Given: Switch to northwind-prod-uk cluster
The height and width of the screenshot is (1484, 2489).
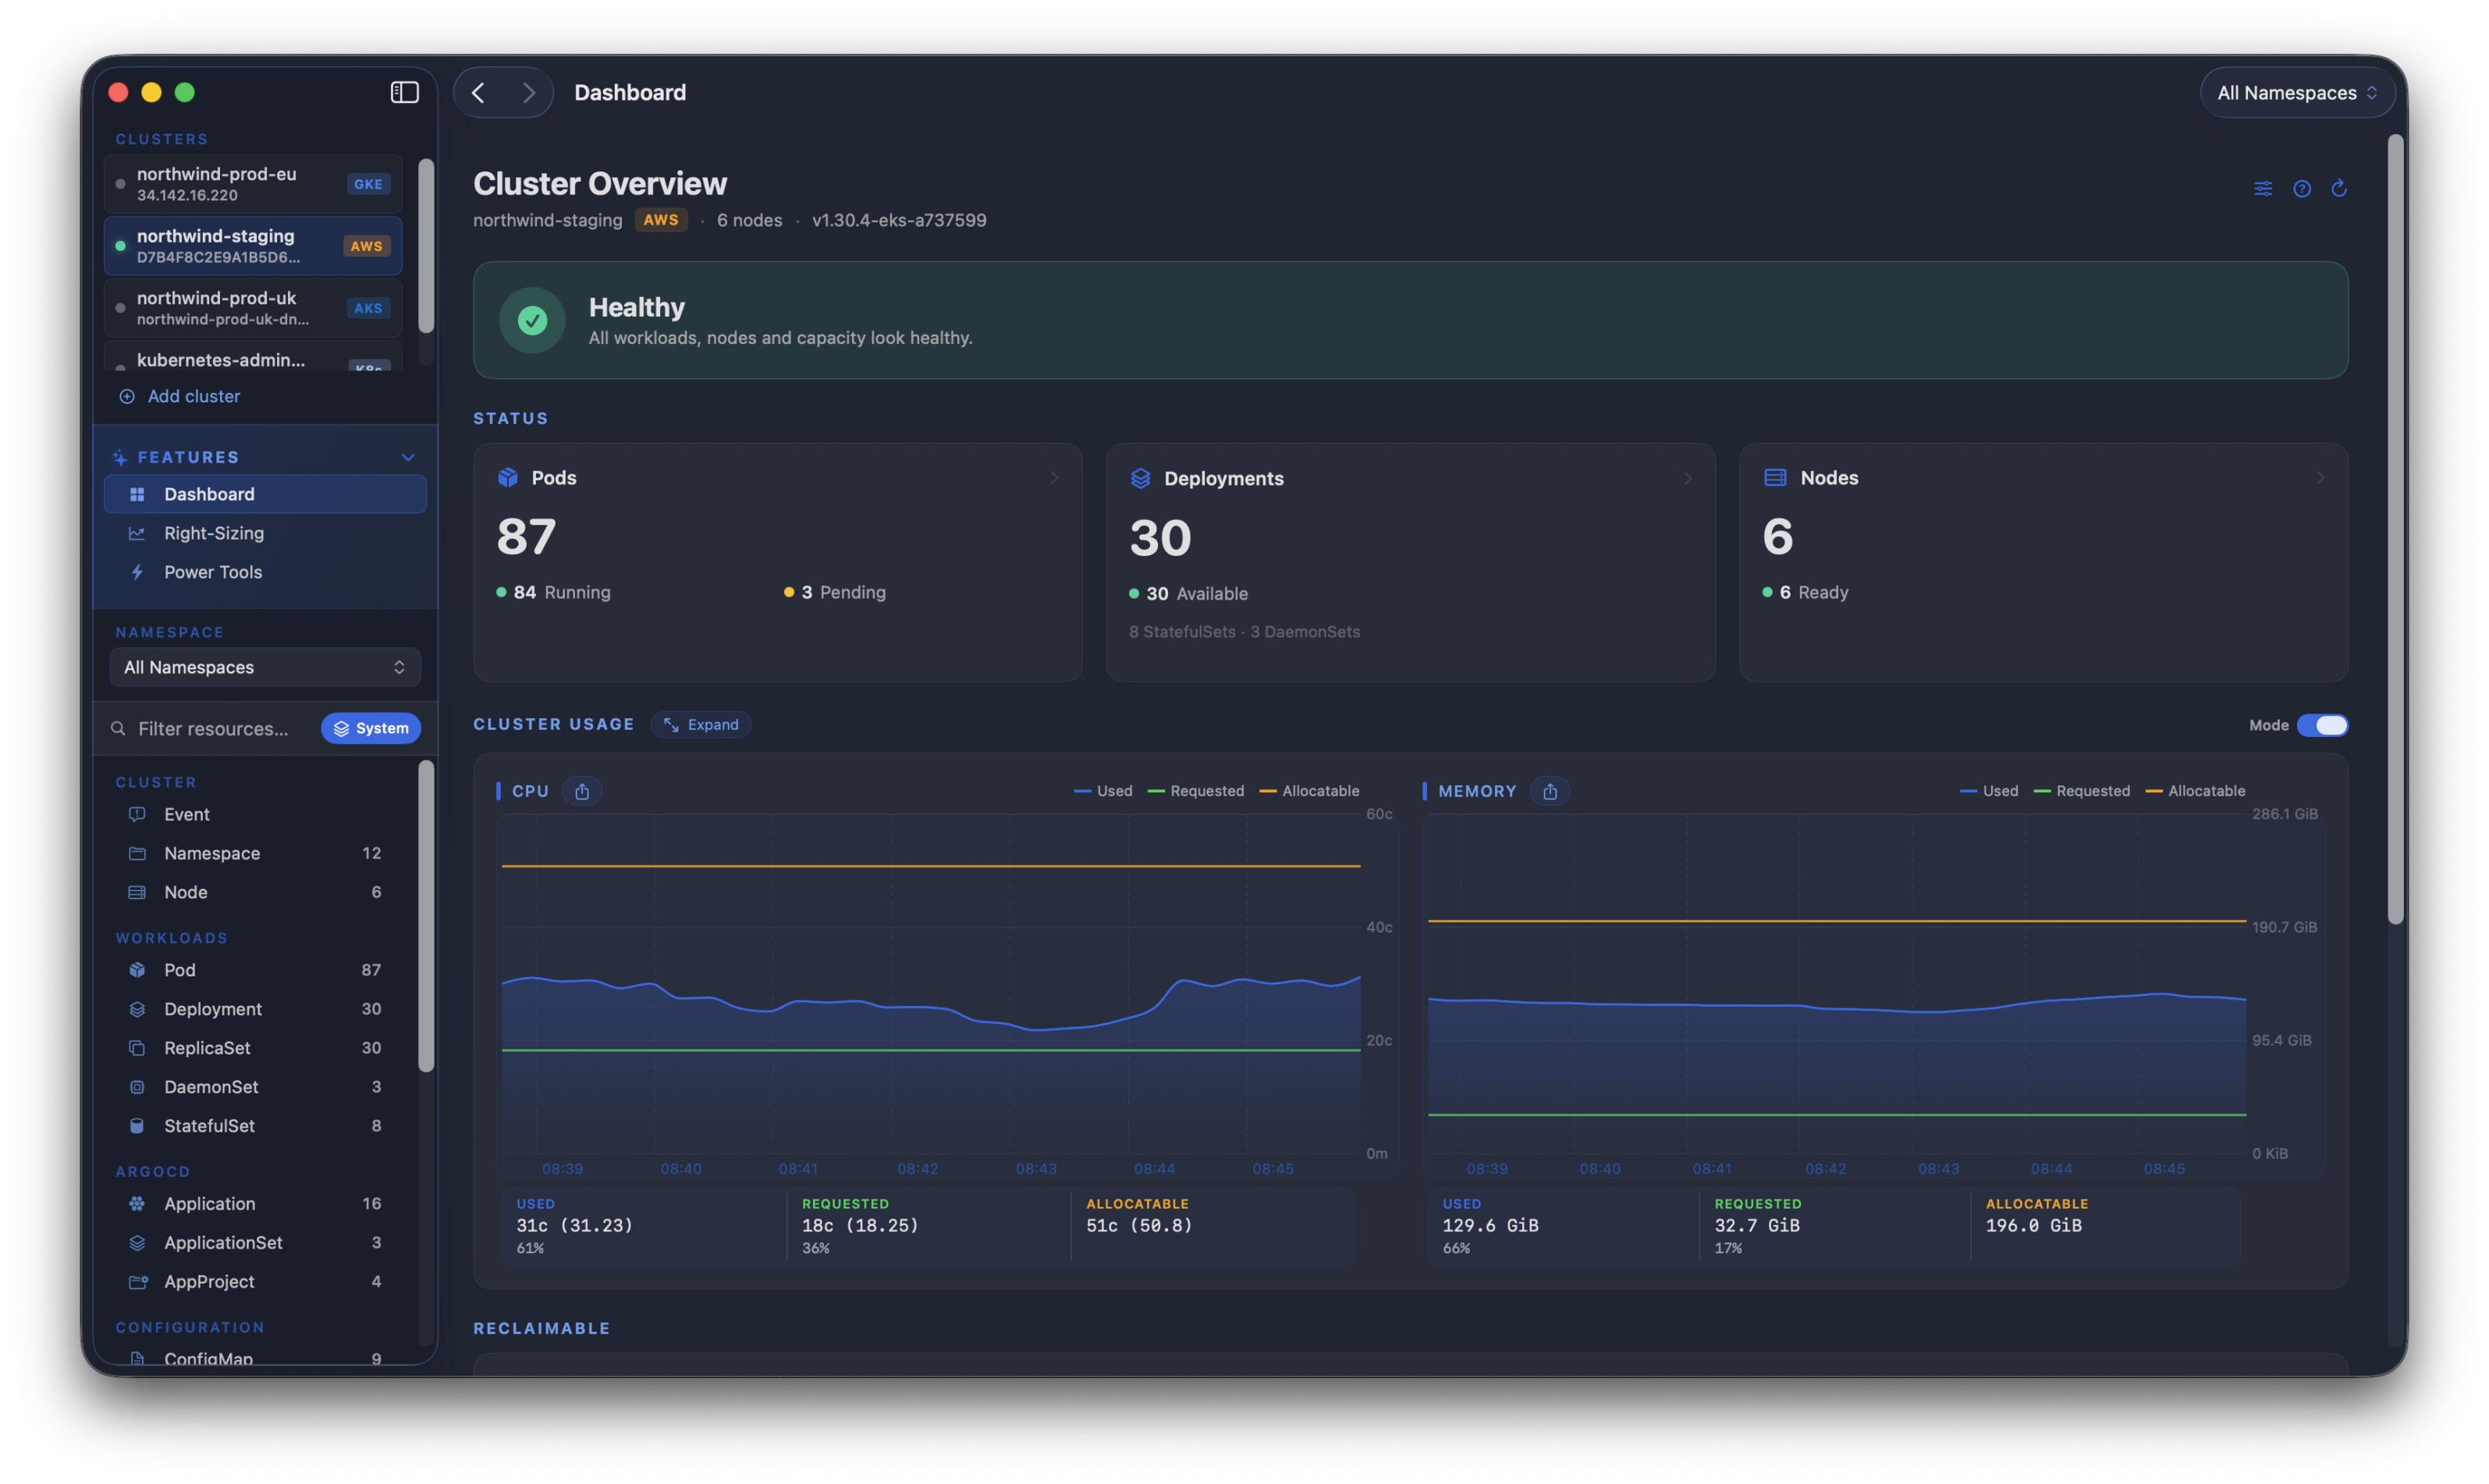Looking at the screenshot, I should click(253, 308).
